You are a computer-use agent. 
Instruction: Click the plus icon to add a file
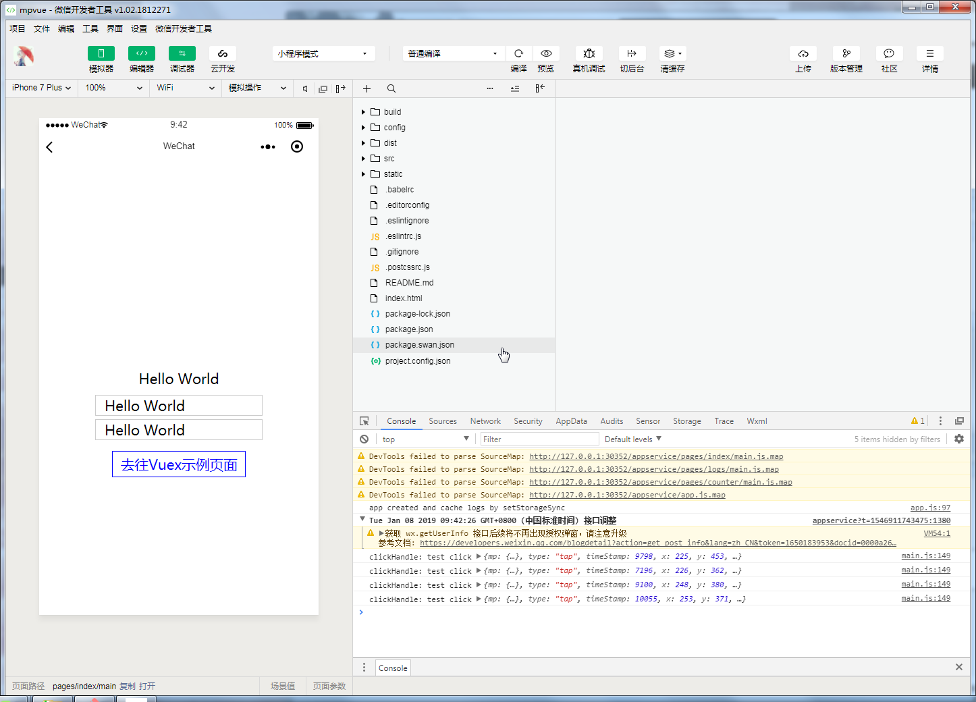coord(367,88)
